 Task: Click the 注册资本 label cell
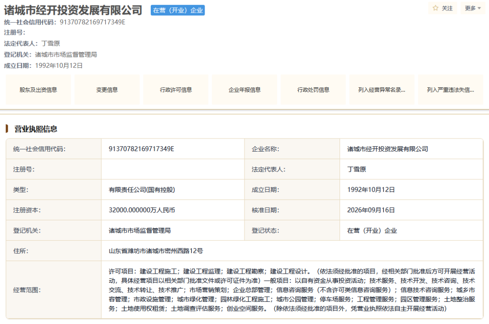point(53,210)
